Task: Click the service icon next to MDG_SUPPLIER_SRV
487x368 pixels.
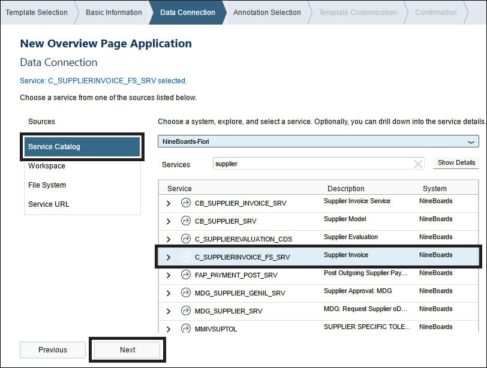Action: tap(185, 311)
